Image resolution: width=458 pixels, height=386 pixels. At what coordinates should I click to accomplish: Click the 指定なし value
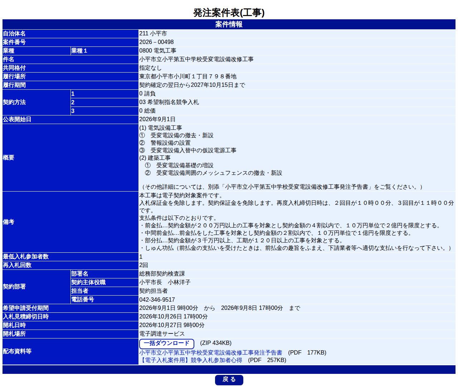tap(150, 68)
